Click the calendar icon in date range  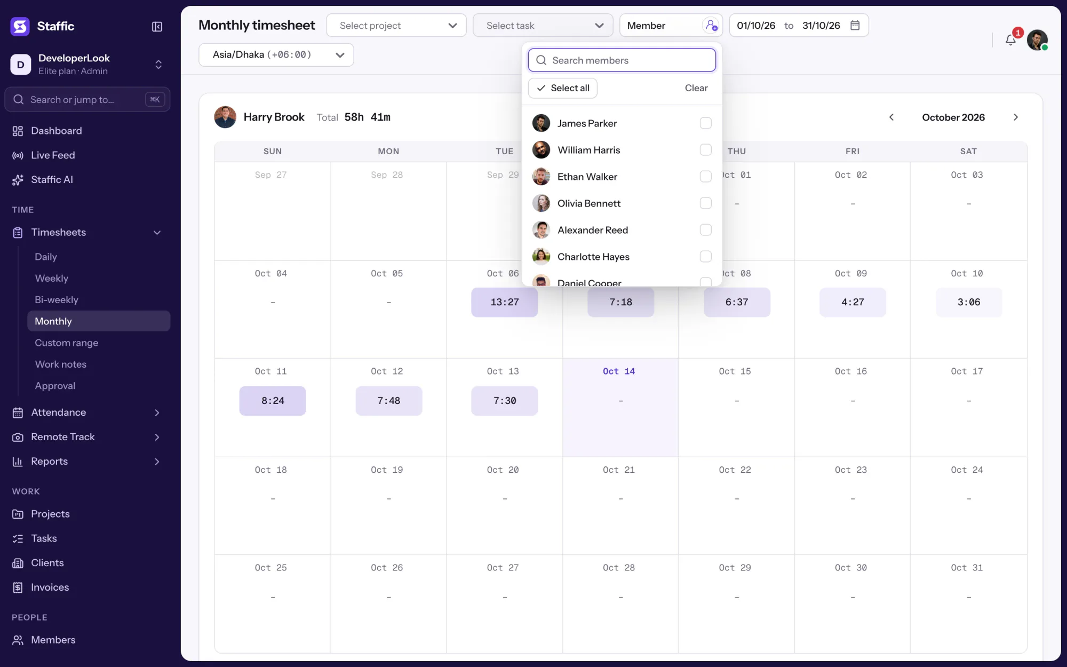click(x=855, y=26)
